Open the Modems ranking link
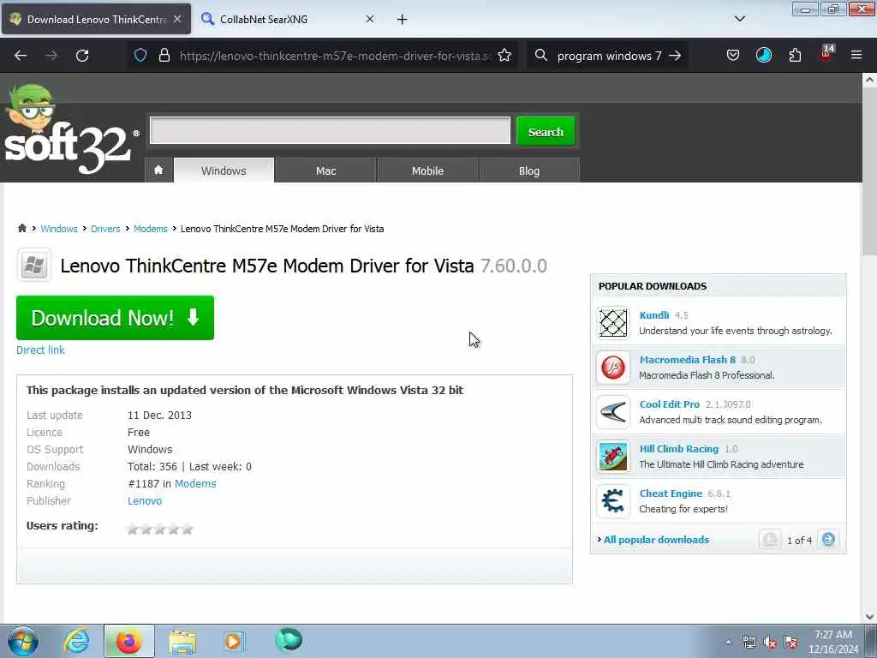Viewport: 877px width, 658px height. click(x=195, y=483)
